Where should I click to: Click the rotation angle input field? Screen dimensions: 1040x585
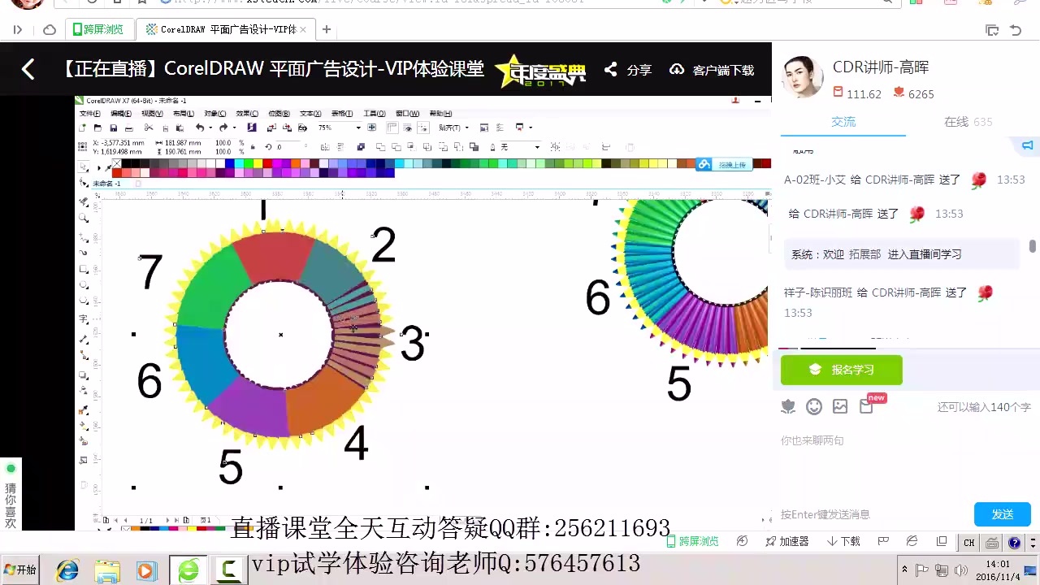[290, 147]
